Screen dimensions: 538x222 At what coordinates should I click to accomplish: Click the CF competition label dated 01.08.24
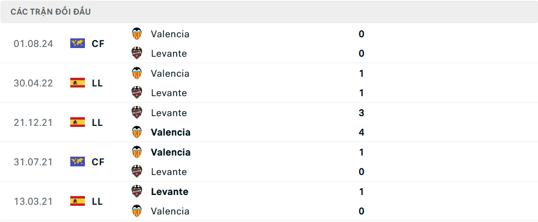tap(98, 44)
